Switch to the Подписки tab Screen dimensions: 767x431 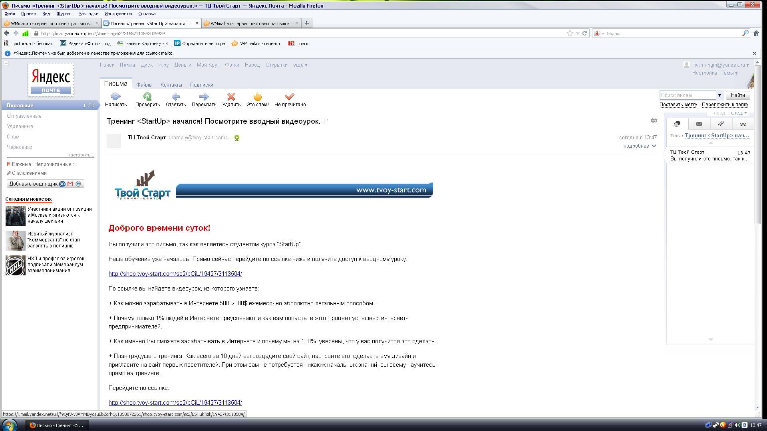pos(202,85)
